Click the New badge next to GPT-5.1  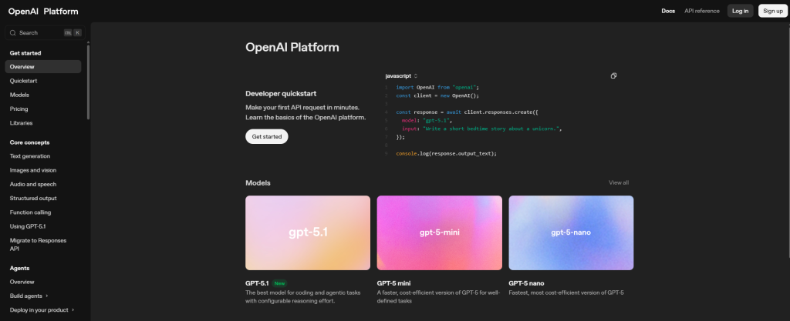[x=279, y=283]
